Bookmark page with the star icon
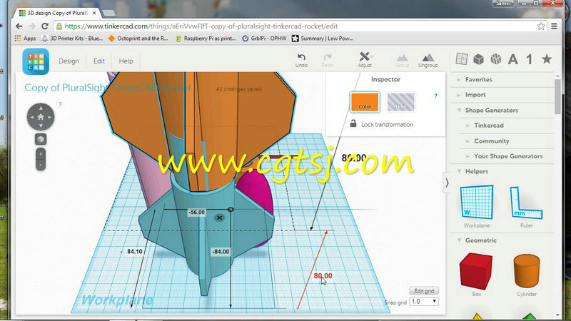The width and height of the screenshot is (571, 321). tap(541, 26)
